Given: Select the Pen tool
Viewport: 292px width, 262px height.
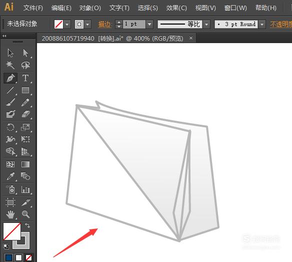Looking at the screenshot, I should tap(10, 78).
